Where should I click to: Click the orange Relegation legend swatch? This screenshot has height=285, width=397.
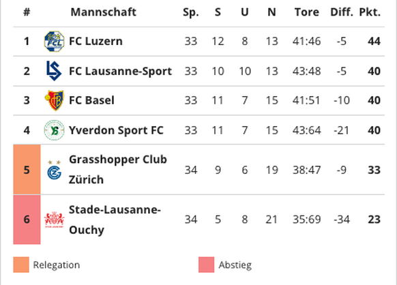(21, 265)
